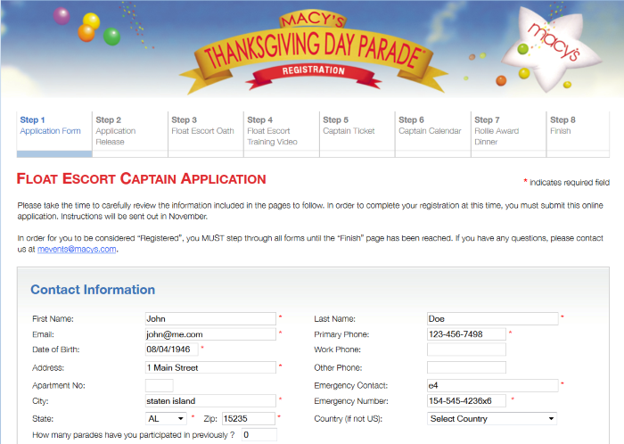Edit the Emergency Contact field
624x444 pixels.
[x=493, y=385]
